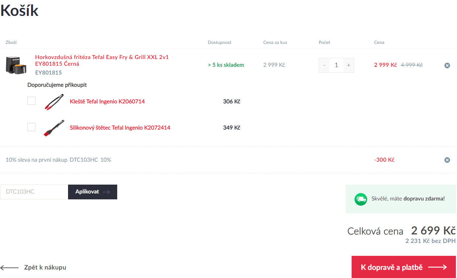Image resolution: width=457 pixels, height=278 pixels.
Task: Click the quantity field showing 1
Action: click(336, 65)
